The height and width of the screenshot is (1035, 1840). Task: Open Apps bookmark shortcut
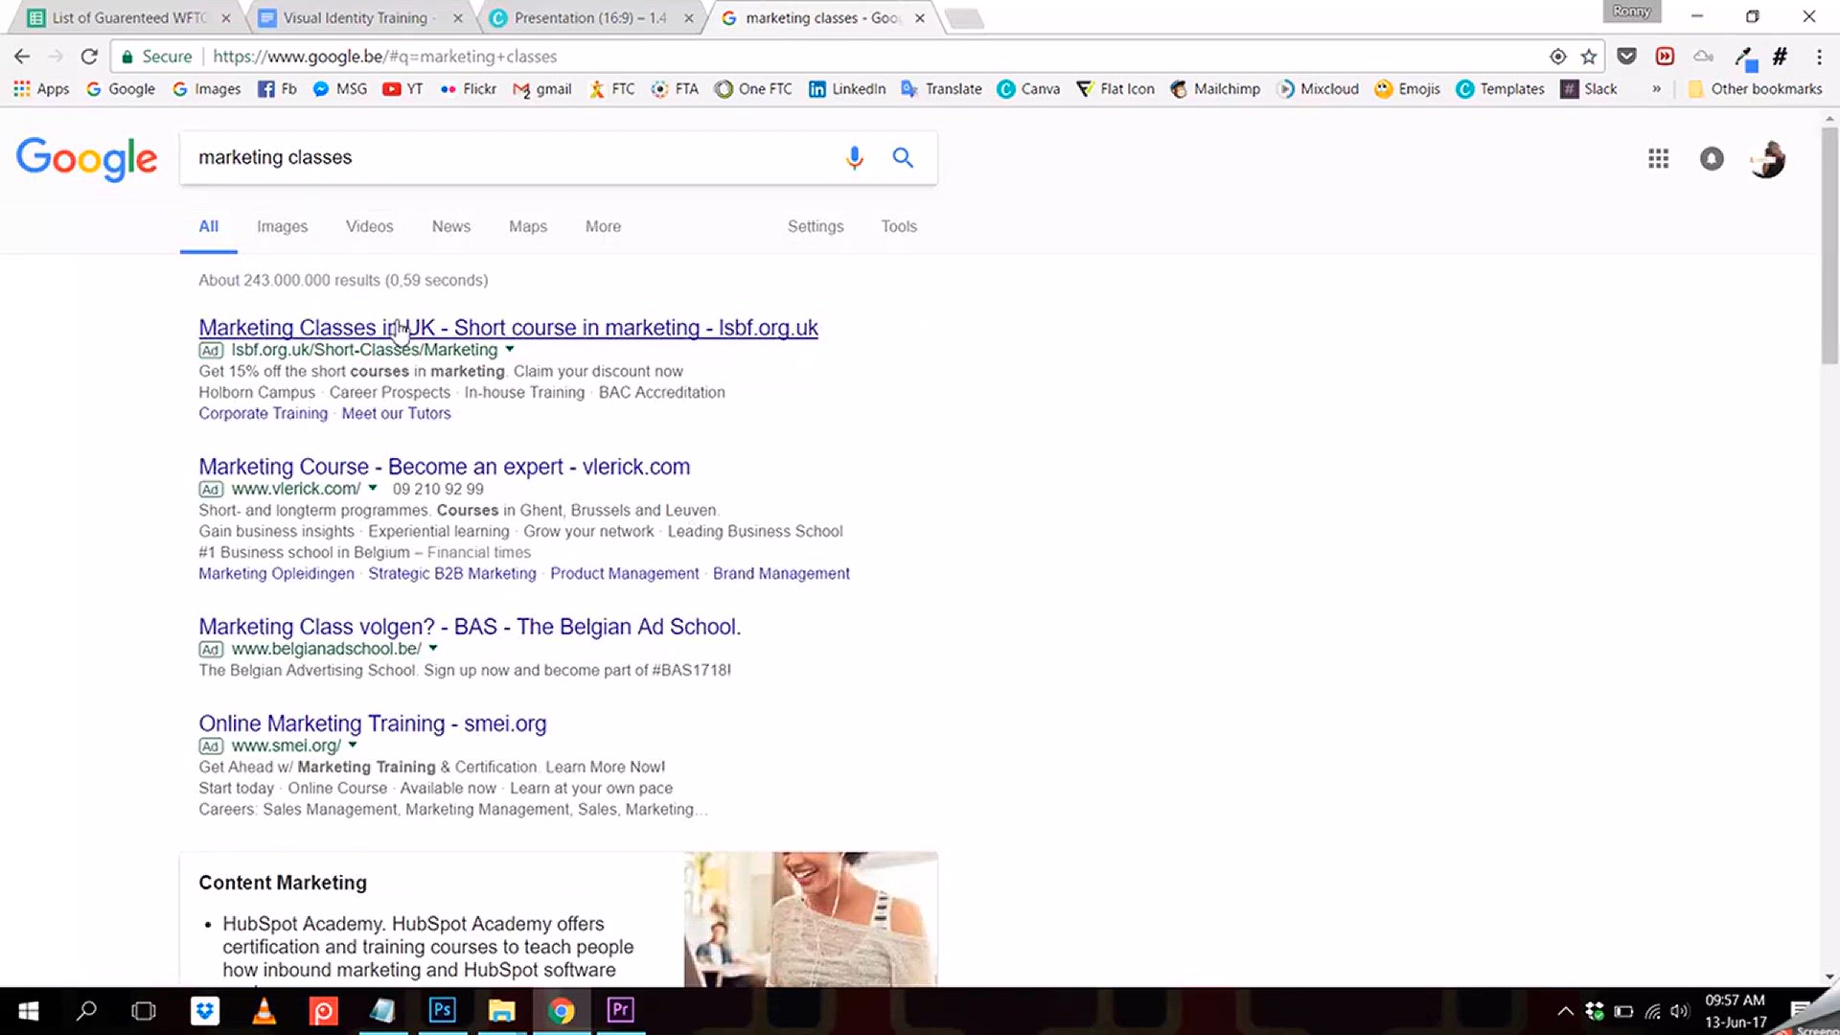pos(41,89)
